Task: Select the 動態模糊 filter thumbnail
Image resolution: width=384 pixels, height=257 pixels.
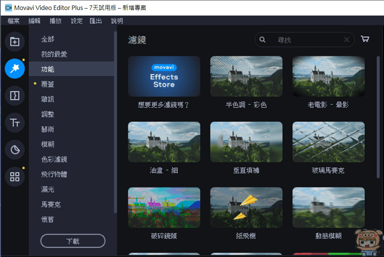Action: (329, 208)
